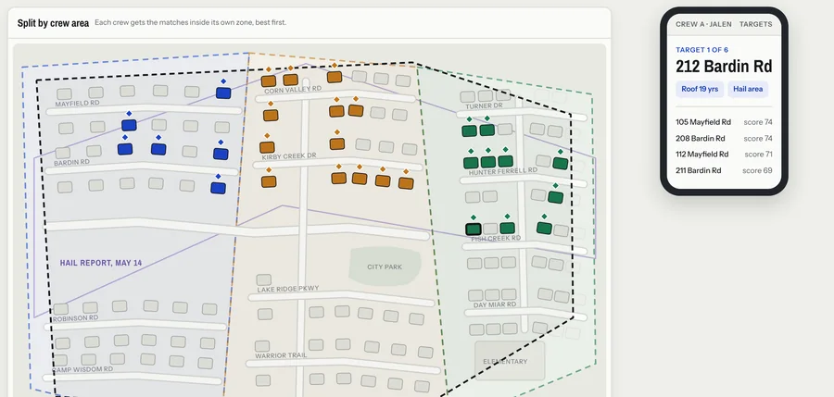Image resolution: width=834 pixels, height=397 pixels.
Task: Select the 112 Mayfield Rd row
Action: point(724,155)
